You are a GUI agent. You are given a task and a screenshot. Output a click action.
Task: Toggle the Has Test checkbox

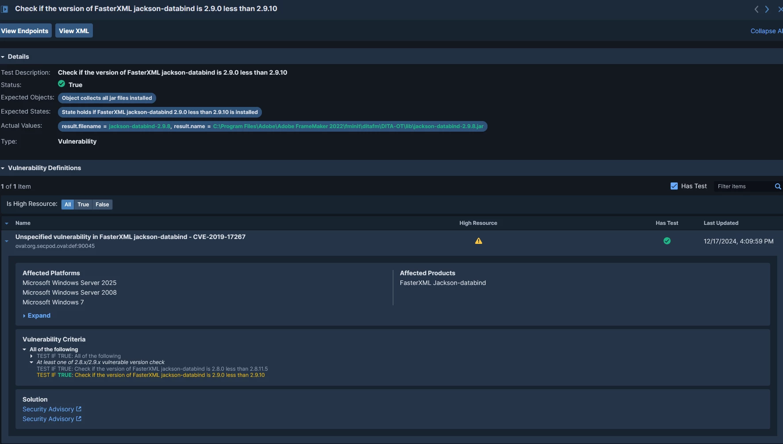pyautogui.click(x=674, y=186)
